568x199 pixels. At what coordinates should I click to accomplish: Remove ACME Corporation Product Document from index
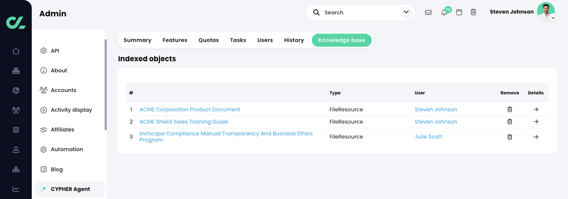click(x=510, y=110)
